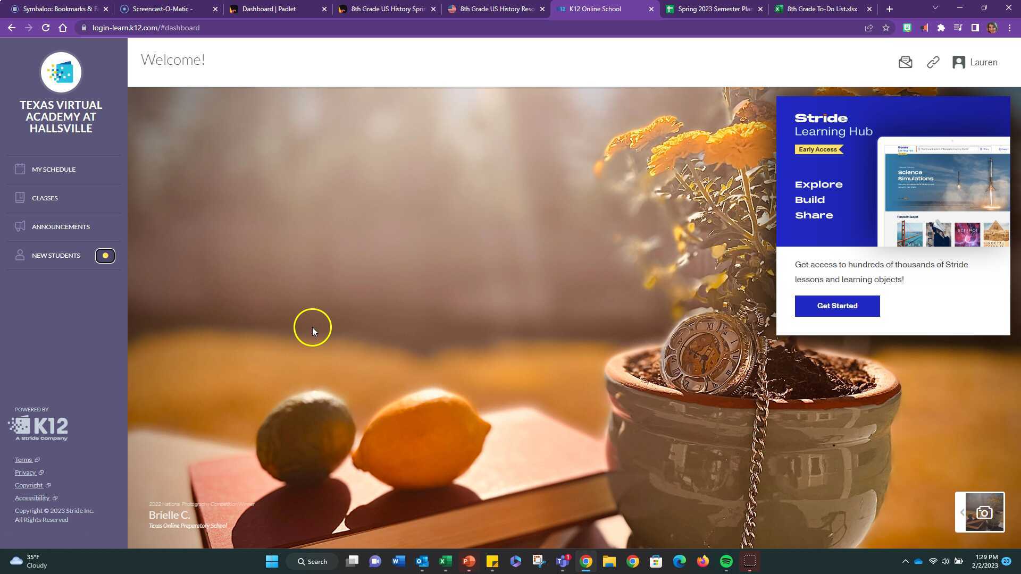Screen dimensions: 1021x574
Task: Open the Chrome extensions puzzle icon
Action: coord(941,28)
